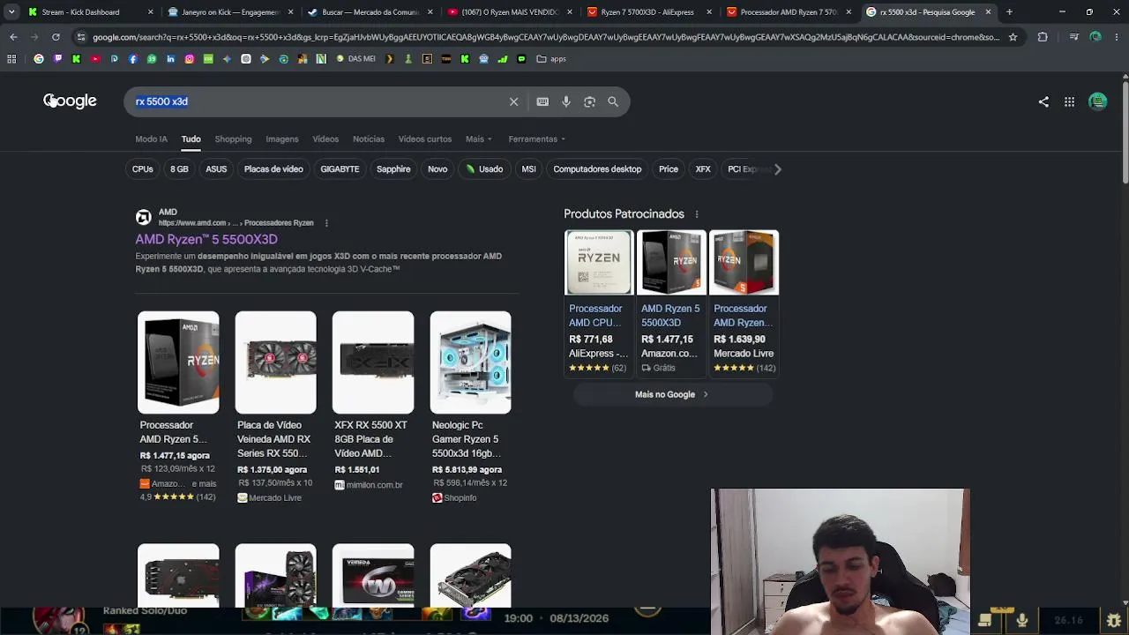1129x635 pixels.
Task: Filter results by the GIGABYTE chip
Action: [340, 169]
